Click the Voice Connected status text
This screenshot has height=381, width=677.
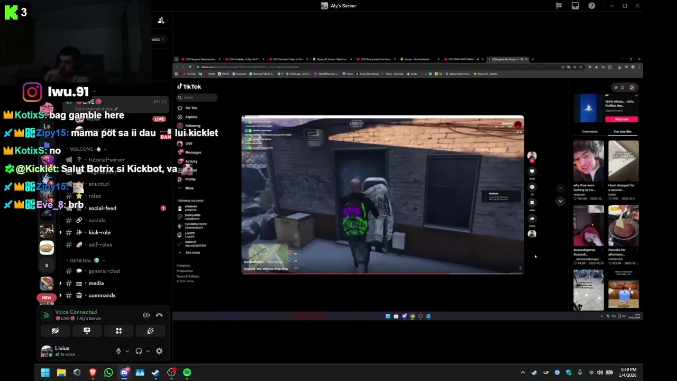76,312
